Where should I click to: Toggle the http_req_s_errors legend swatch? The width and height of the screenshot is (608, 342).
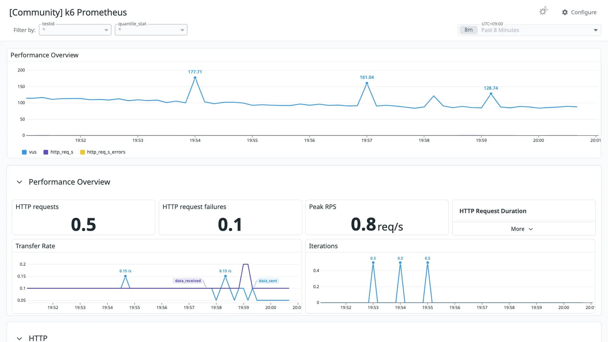click(82, 152)
